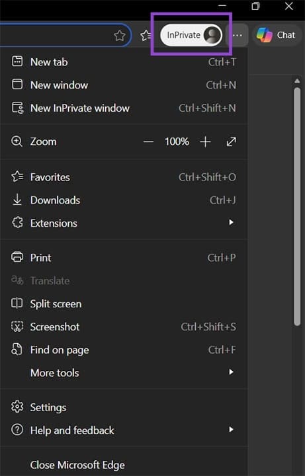Screen dimensions: 305x476
Task: Expand the More tools submenu
Action: [x=123, y=373]
